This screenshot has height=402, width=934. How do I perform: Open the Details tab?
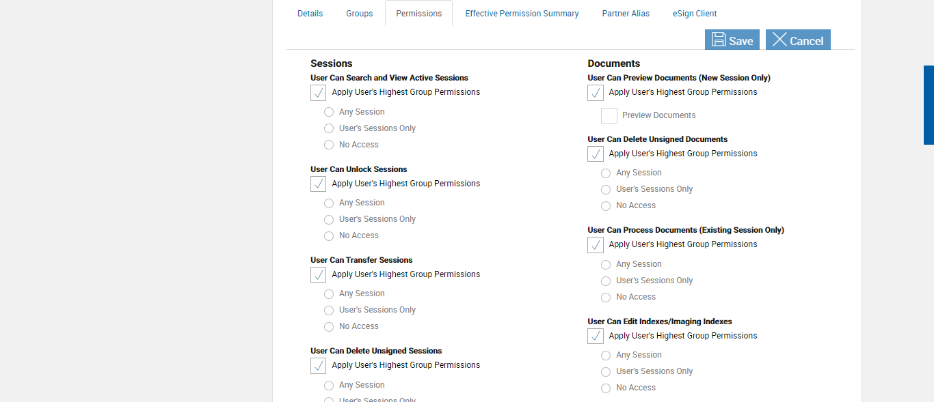[310, 14]
